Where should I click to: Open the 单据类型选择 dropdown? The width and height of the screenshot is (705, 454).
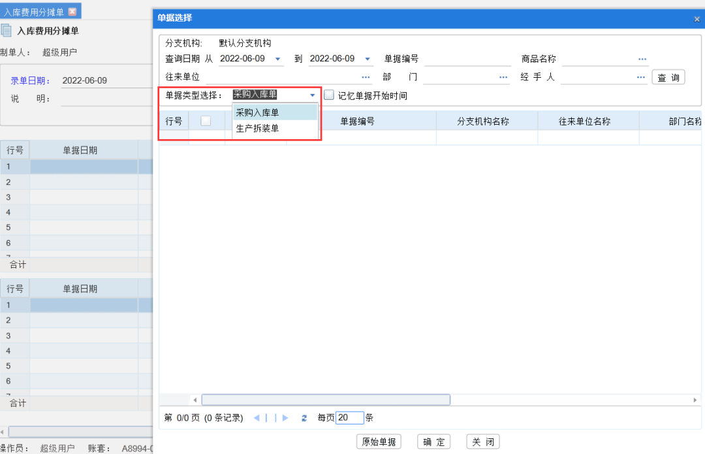312,94
